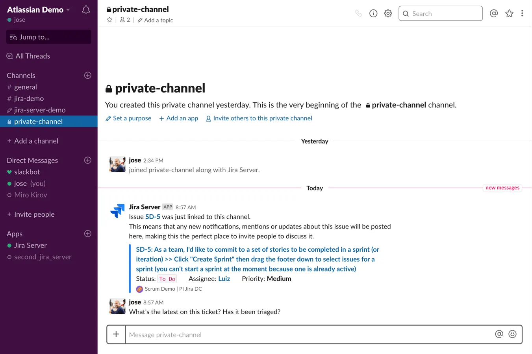Open the Jump to quick switcher
This screenshot has width=532, height=354.
(x=49, y=37)
